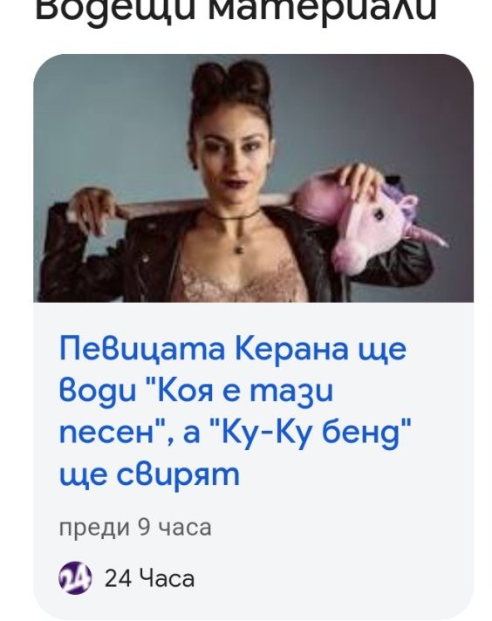492x621 pixels.
Task: Click the word 'Певицата' starting the headline
Action: tap(142, 350)
